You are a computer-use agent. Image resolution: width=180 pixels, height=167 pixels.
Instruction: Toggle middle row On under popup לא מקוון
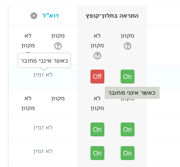97,129
